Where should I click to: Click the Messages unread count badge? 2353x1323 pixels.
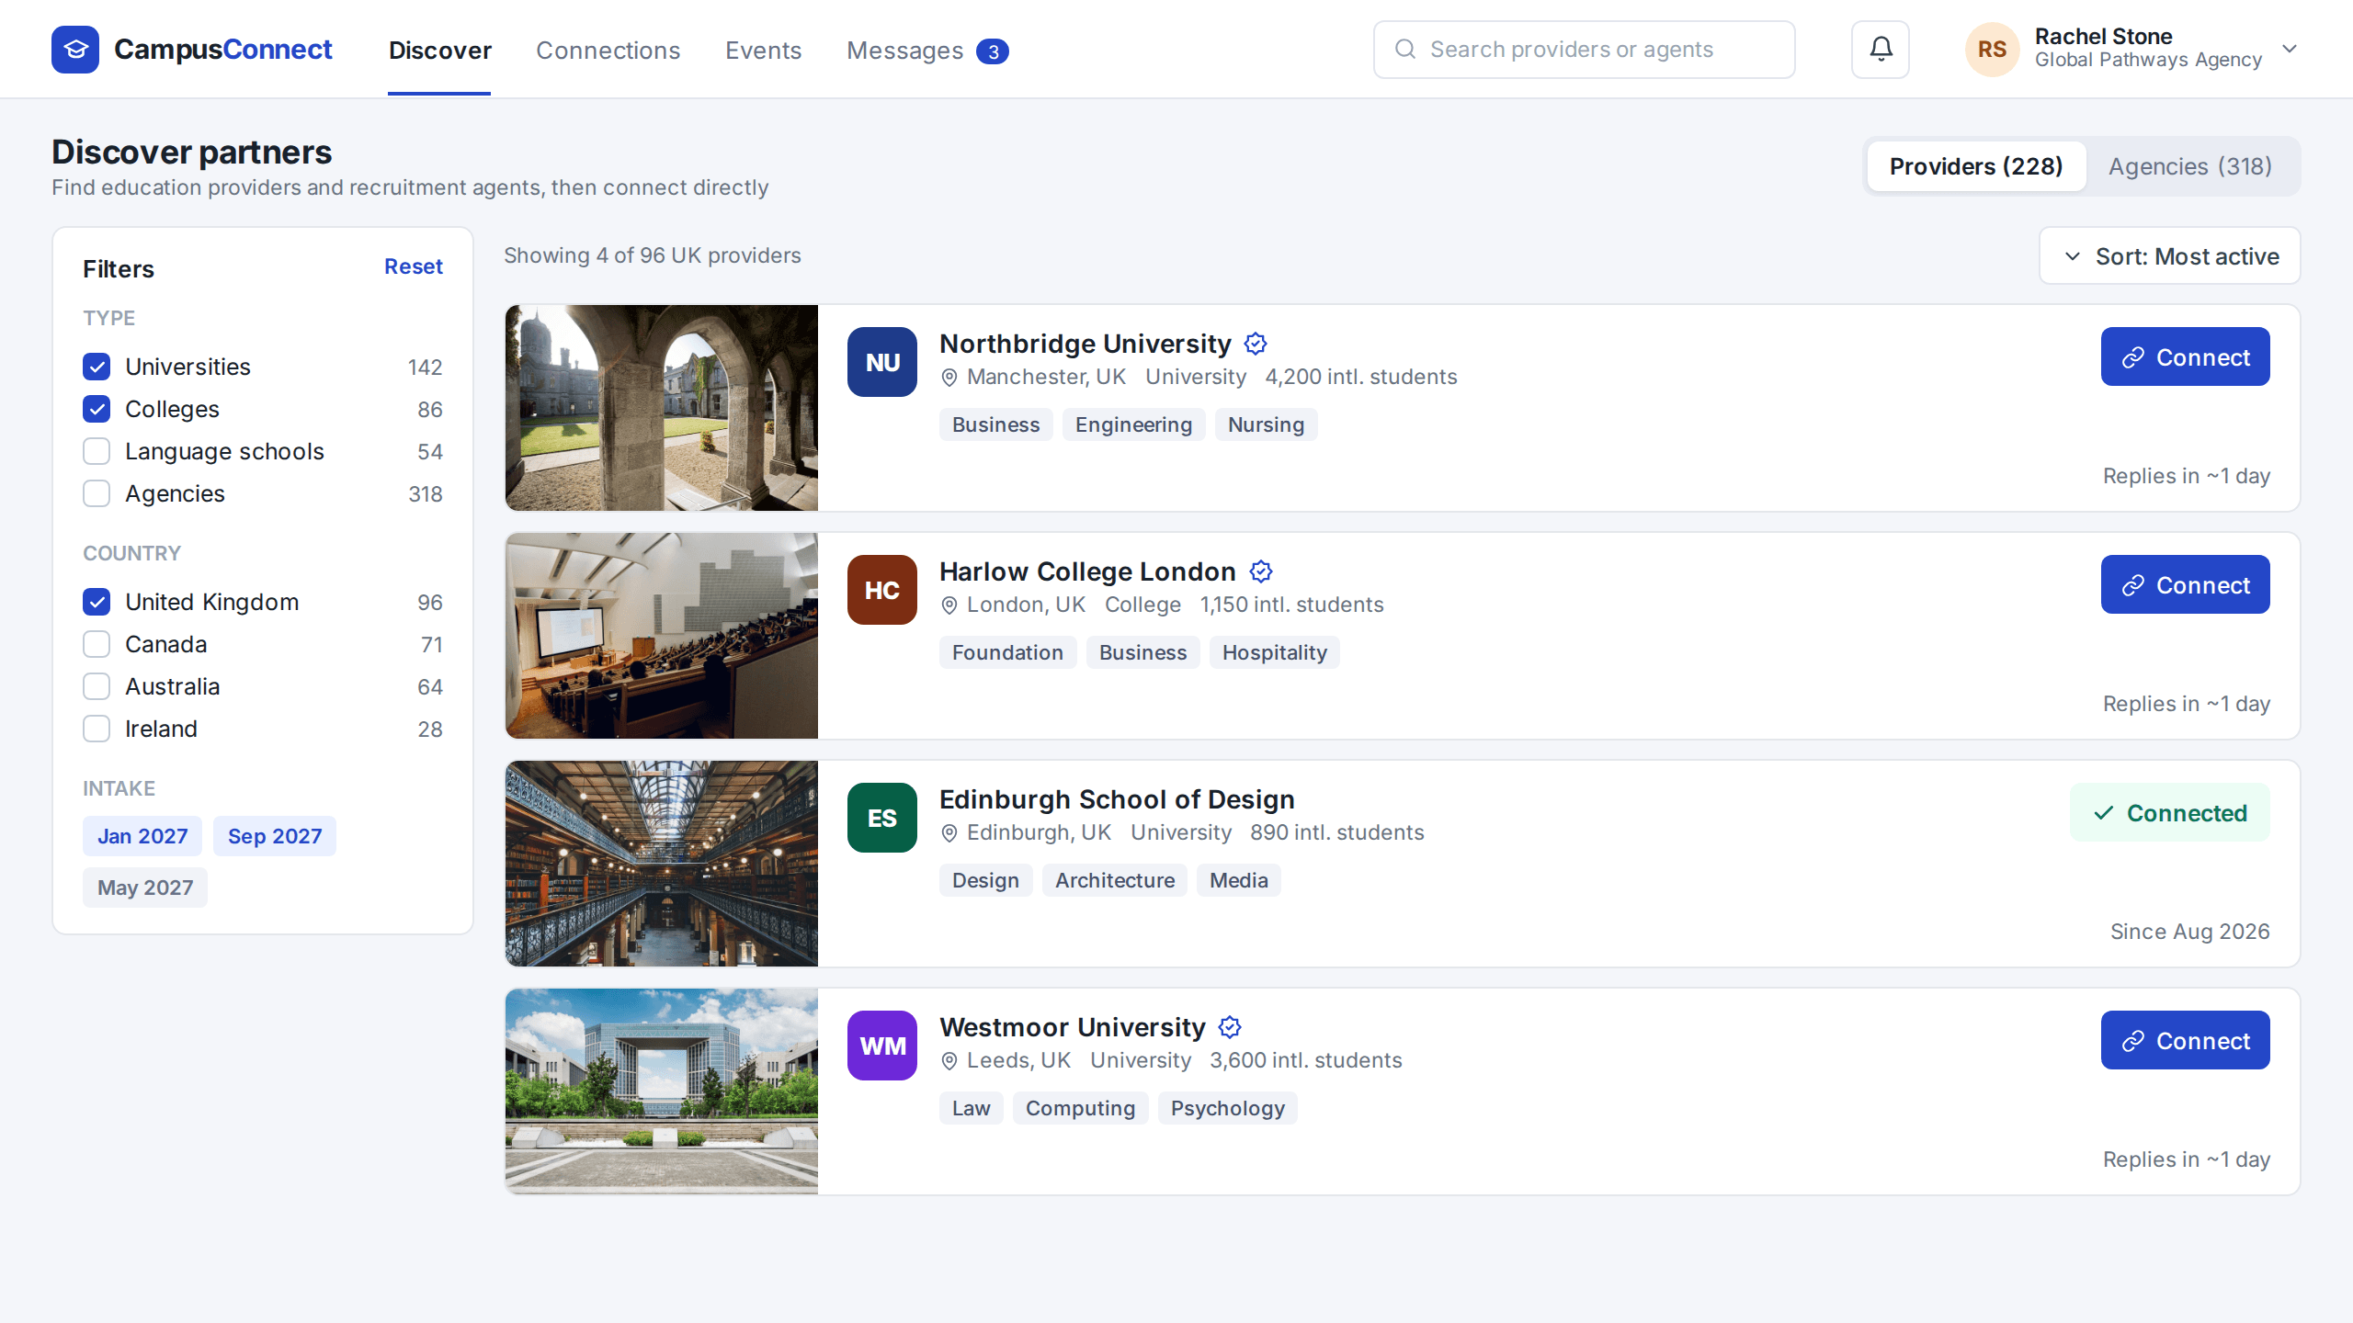click(x=993, y=51)
